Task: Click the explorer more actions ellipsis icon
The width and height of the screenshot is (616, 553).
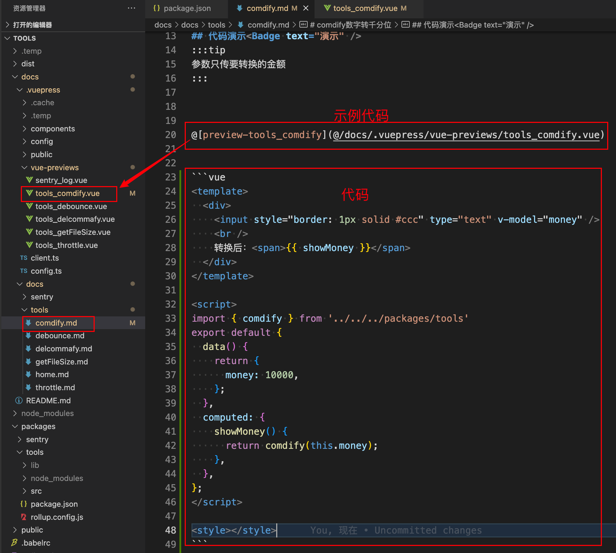Action: [x=131, y=8]
